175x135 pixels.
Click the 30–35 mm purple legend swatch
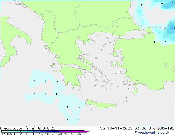(x=62, y=131)
